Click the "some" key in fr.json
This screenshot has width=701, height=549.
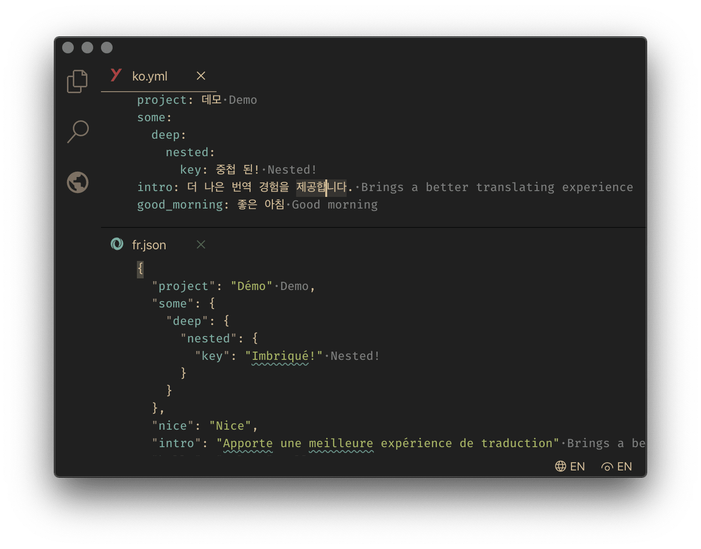click(173, 304)
